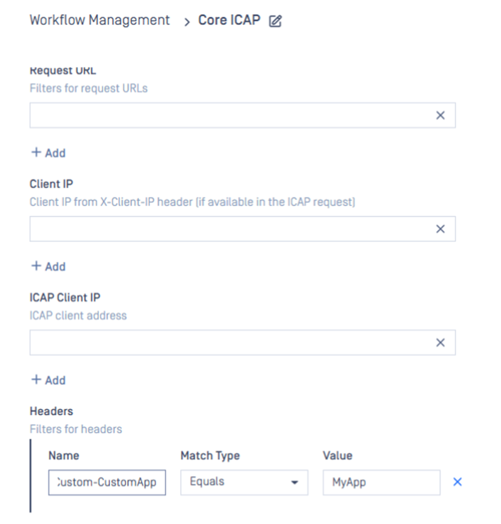501x524 pixels.
Task: Click the Value field containing MyApp
Action: coord(381,483)
